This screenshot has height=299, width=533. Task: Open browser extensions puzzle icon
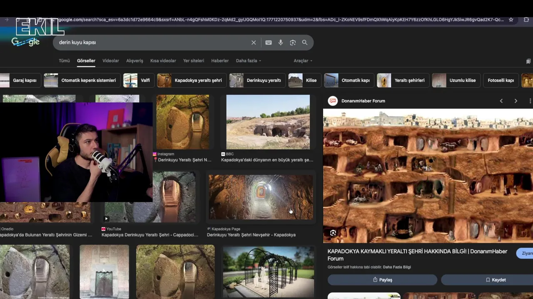tap(526, 20)
